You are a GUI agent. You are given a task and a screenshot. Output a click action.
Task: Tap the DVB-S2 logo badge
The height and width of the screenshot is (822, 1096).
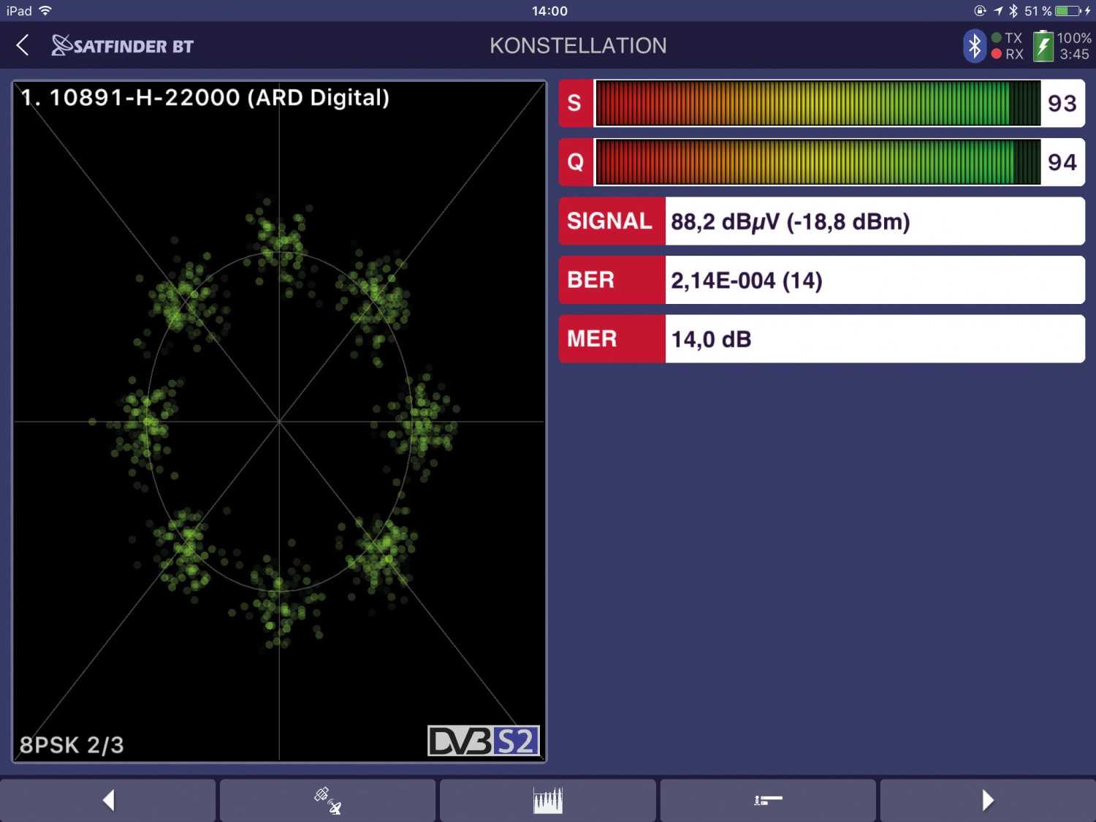[483, 741]
